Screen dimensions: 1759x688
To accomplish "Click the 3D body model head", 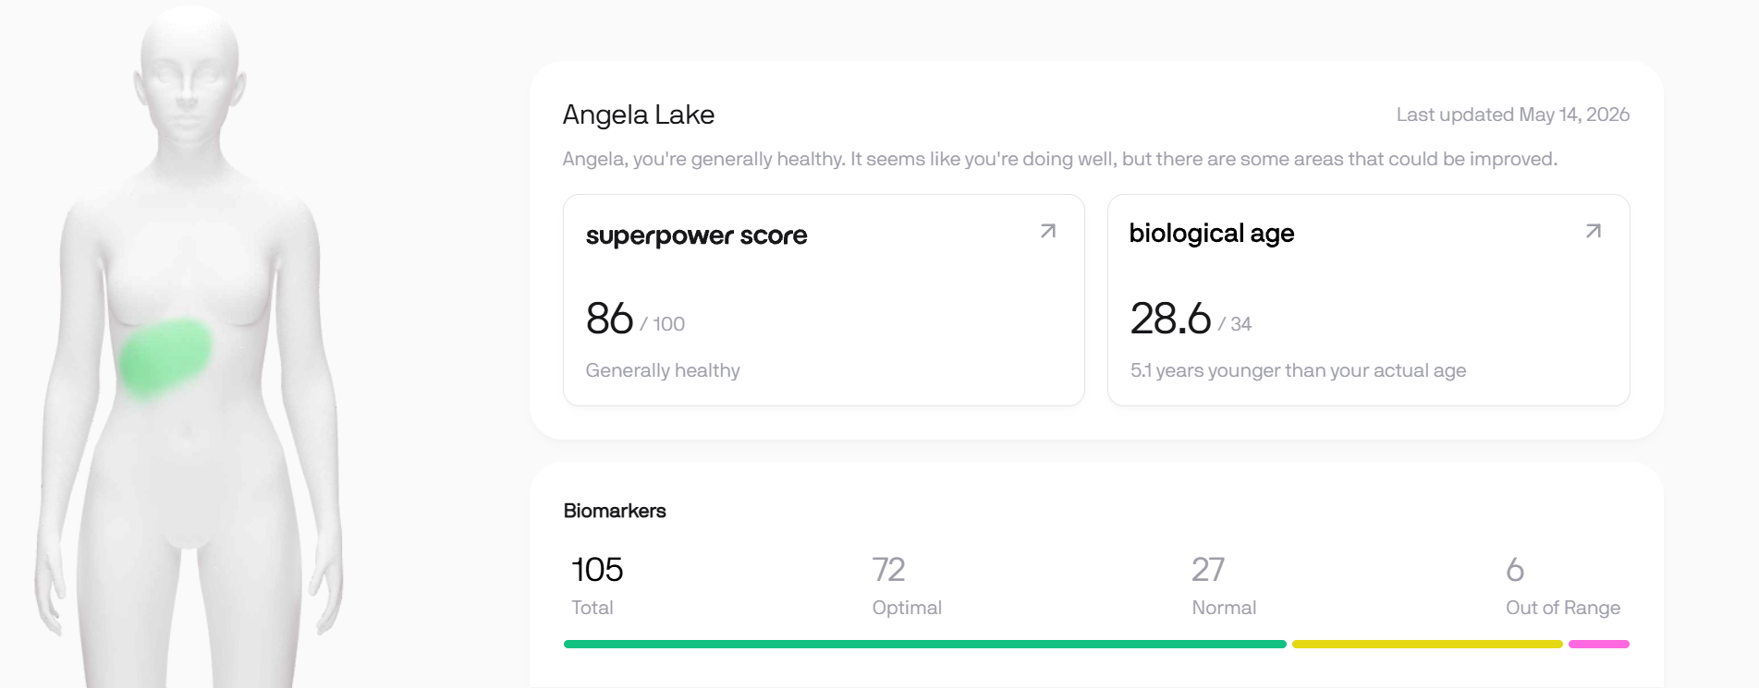I will 189,69.
